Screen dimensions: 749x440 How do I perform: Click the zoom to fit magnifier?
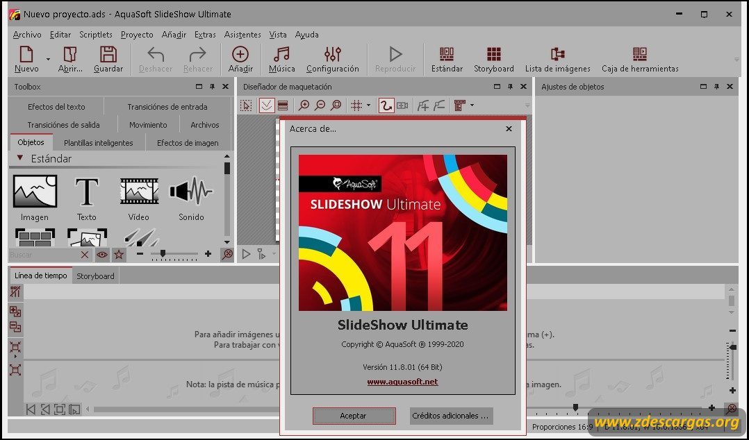[x=336, y=105]
